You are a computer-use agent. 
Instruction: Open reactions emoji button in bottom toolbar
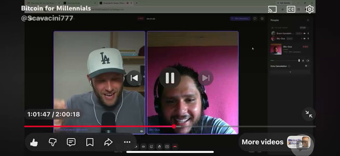[151, 146]
